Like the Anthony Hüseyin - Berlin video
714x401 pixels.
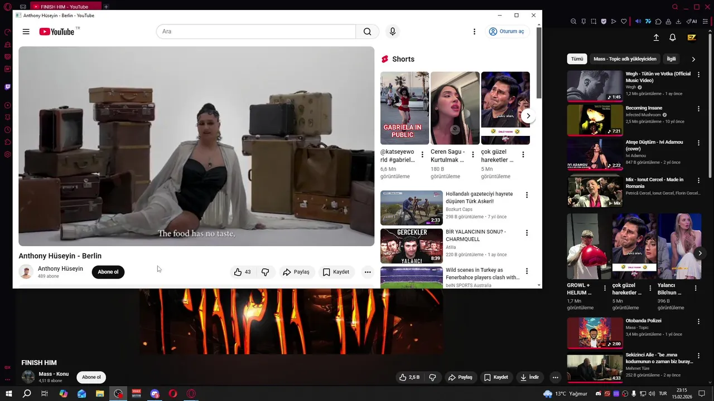(242, 272)
